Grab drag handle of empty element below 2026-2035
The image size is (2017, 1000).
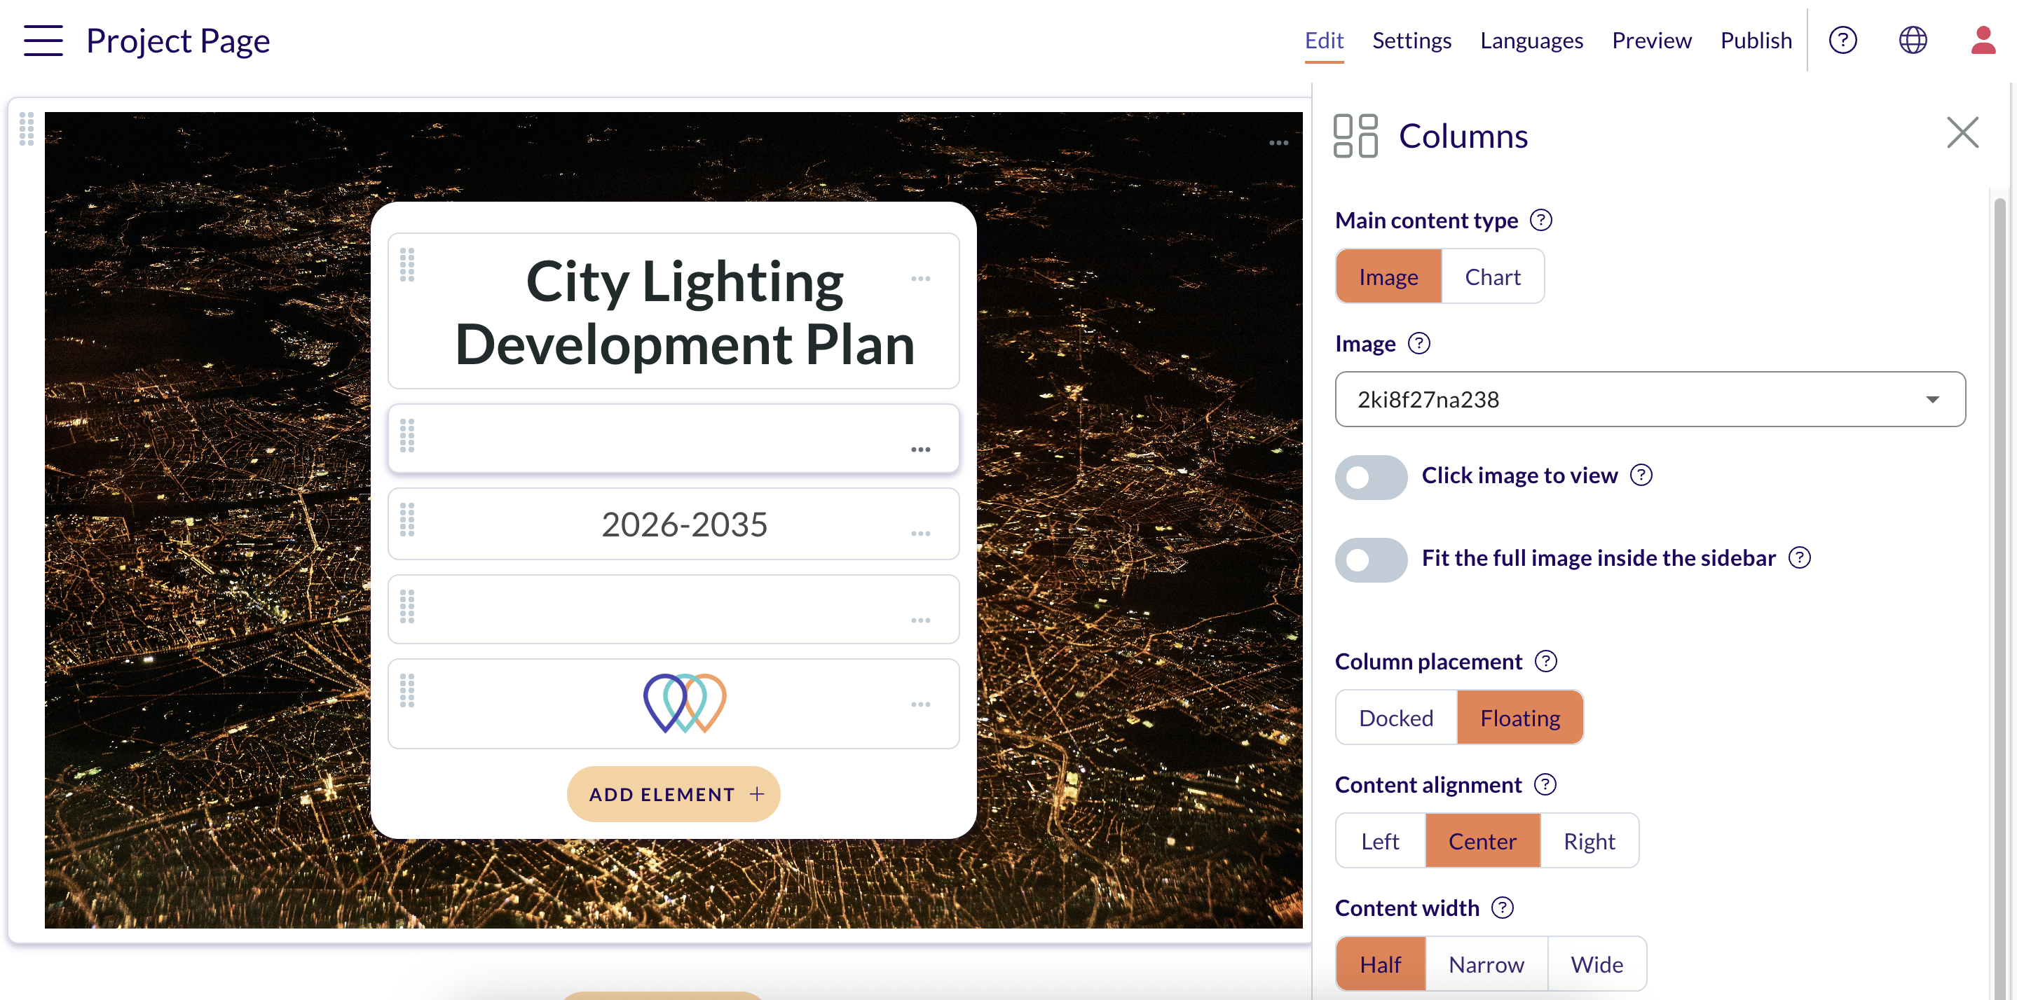click(x=407, y=606)
